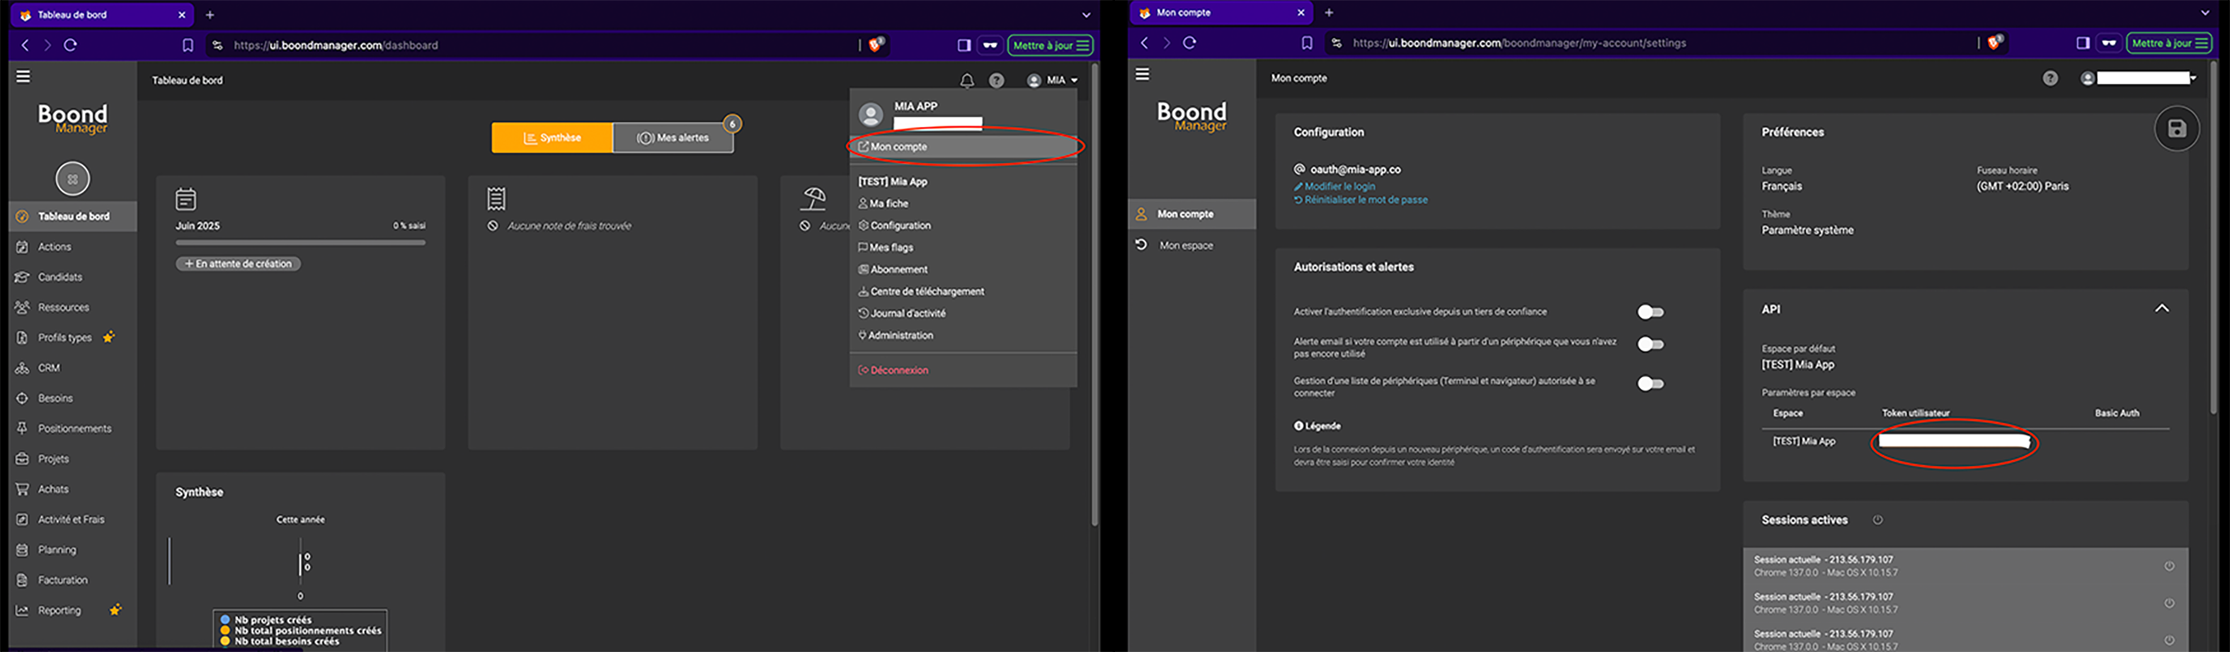
Task: Open tab list chevron in dashboard browser window
Action: tap(1085, 15)
